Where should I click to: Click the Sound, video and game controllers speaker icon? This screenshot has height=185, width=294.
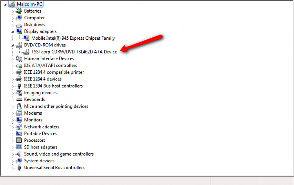coord(18,154)
